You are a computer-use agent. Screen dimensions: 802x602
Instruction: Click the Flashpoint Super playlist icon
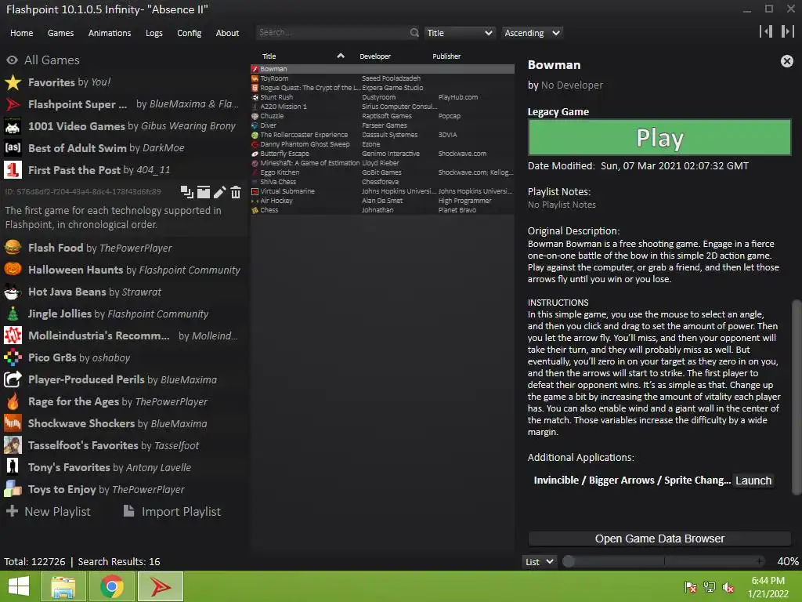point(13,104)
